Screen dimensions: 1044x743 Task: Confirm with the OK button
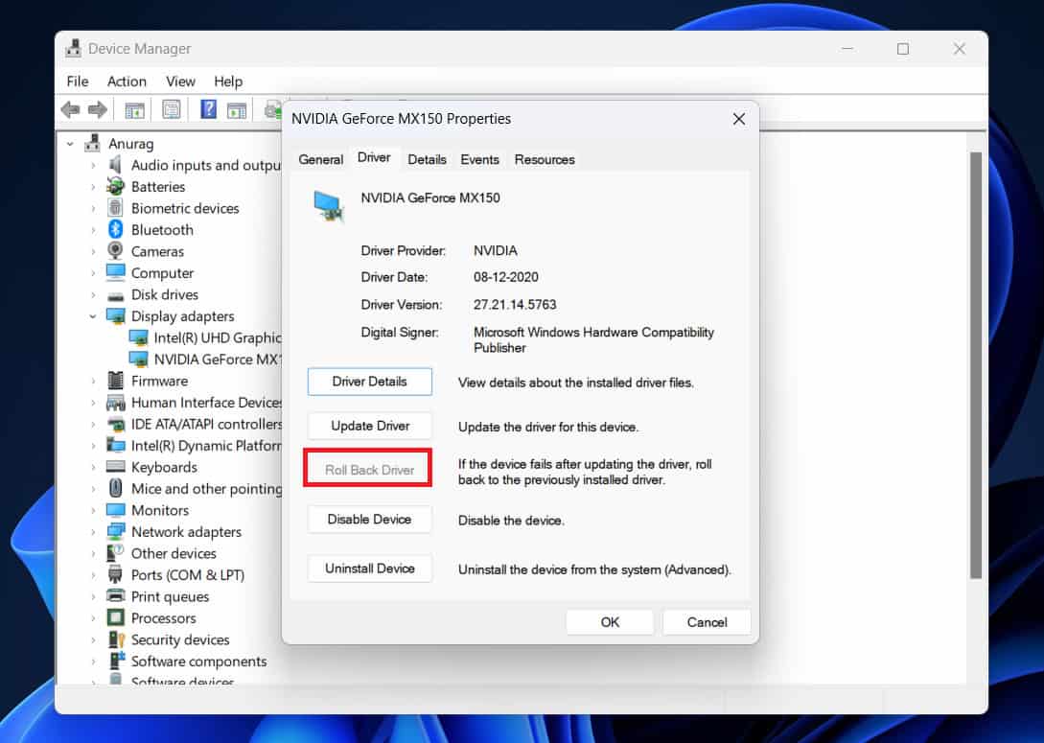[609, 622]
